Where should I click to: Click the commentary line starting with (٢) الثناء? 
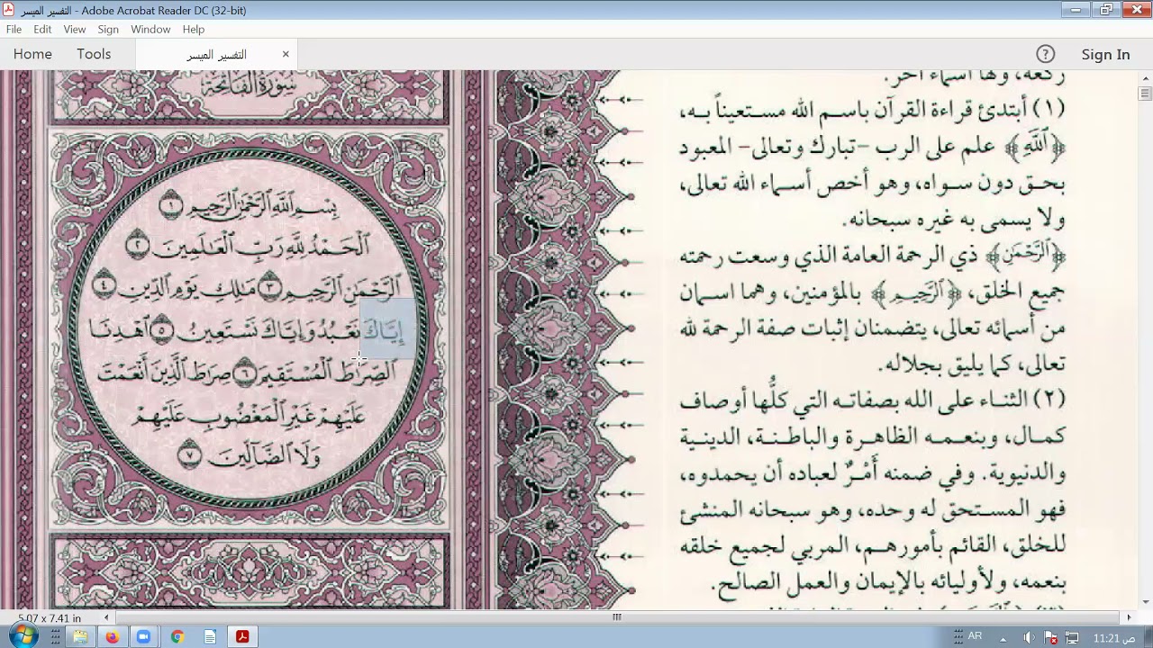[871, 398]
